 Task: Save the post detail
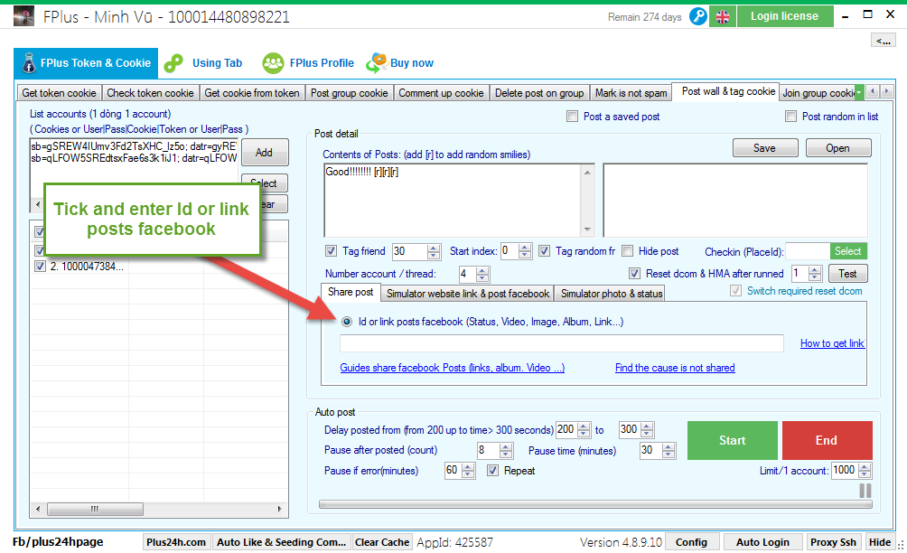coord(764,148)
